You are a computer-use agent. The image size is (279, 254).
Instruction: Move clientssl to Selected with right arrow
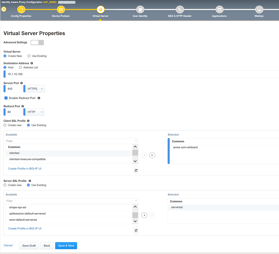tap(152, 155)
